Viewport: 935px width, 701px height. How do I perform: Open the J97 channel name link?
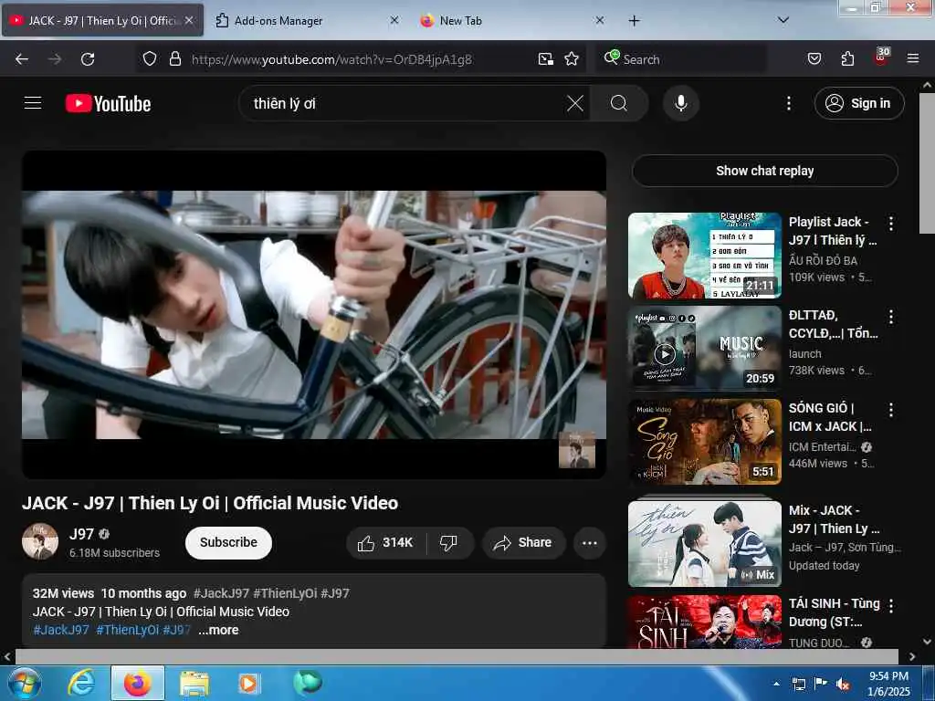81,533
